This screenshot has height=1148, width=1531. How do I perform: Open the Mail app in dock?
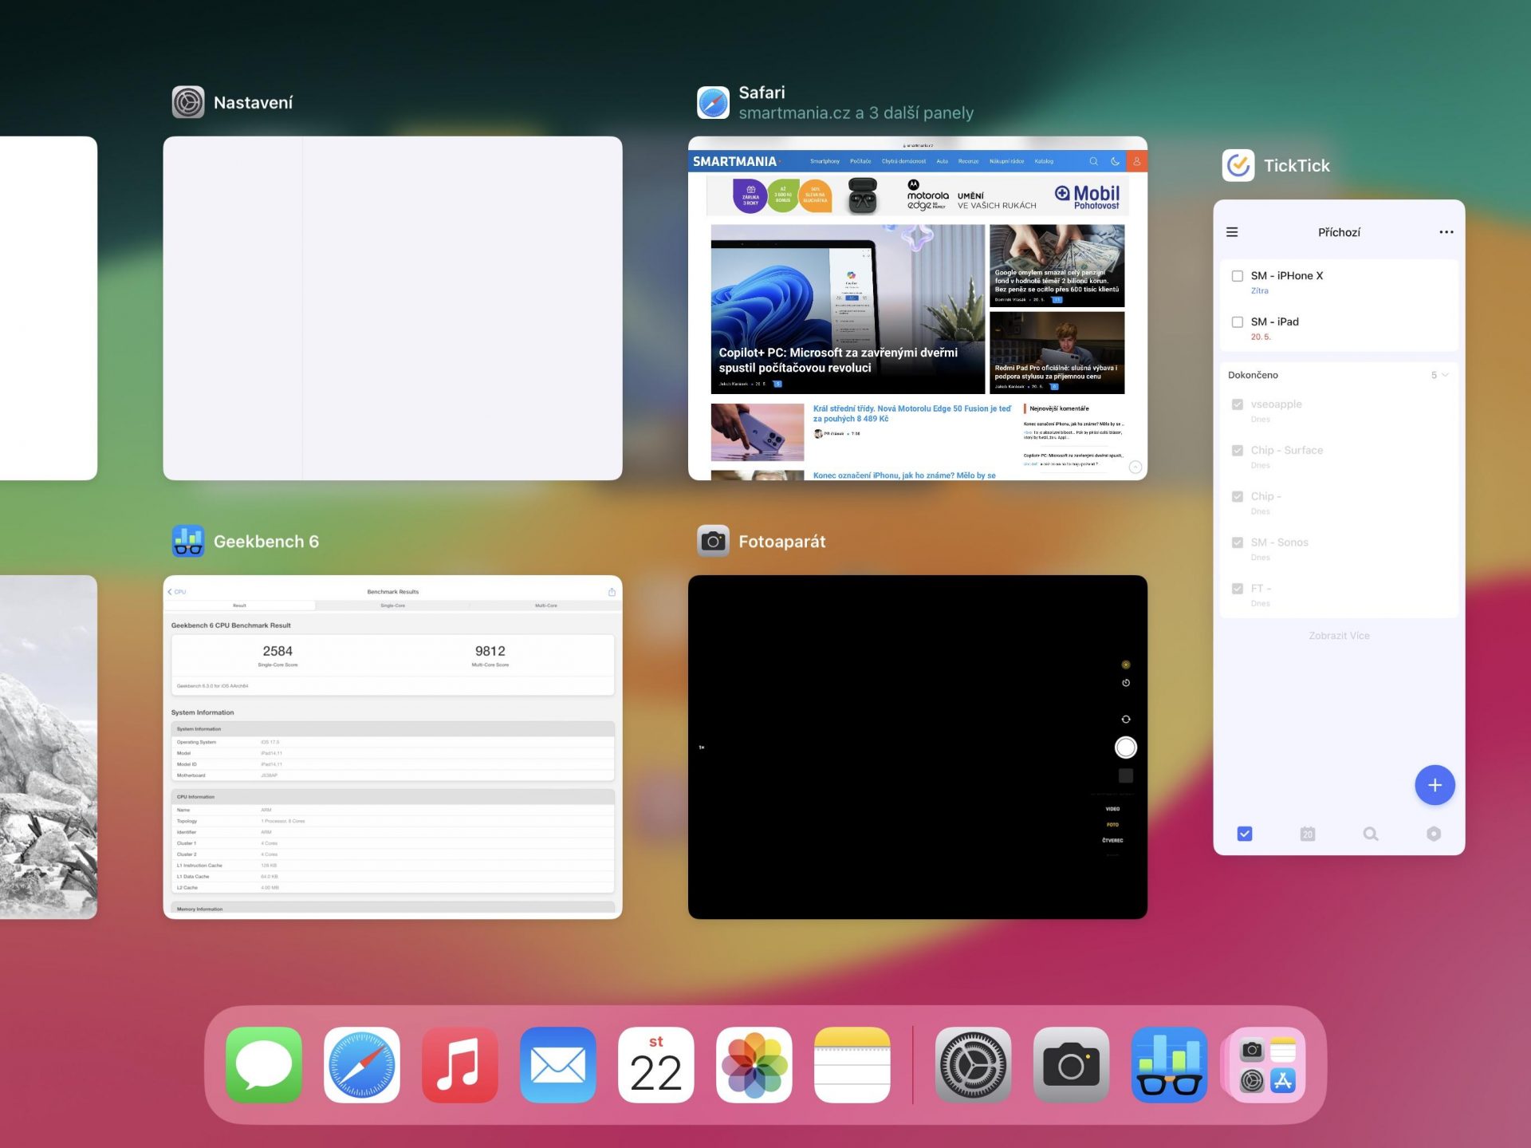(558, 1064)
